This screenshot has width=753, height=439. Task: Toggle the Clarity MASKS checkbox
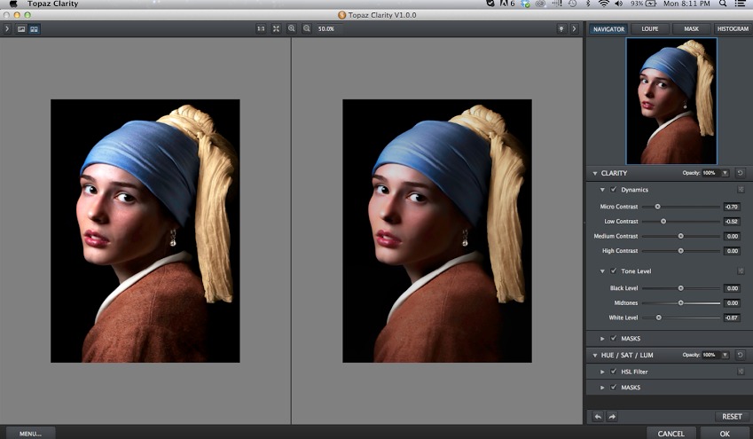[x=613, y=339]
